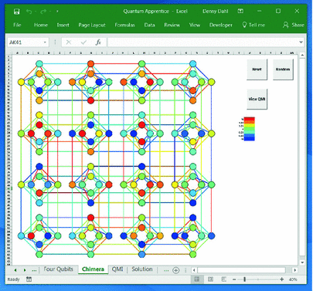The height and width of the screenshot is (291, 313).
Task: Expand the Name Box dropdown arrow
Action: [45, 42]
